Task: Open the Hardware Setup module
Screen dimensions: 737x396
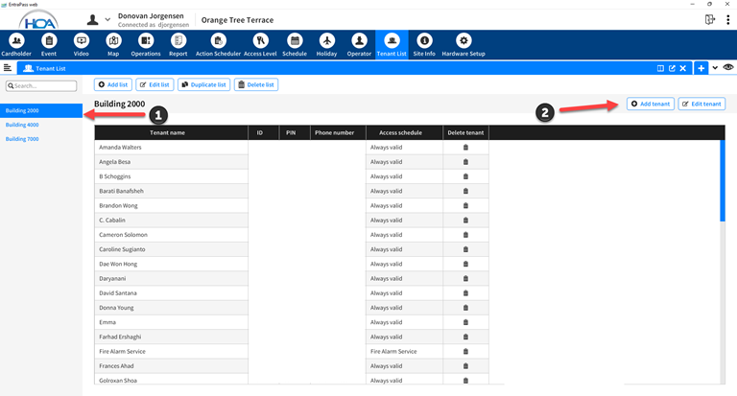Action: tap(464, 40)
